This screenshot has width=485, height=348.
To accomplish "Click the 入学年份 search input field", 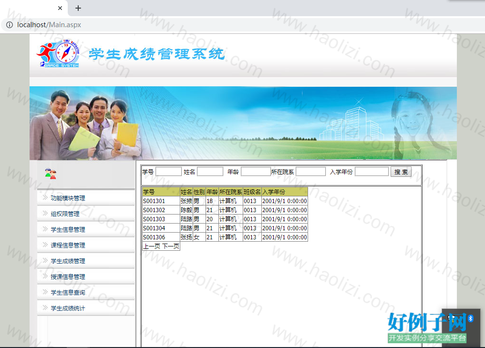I will click(371, 172).
